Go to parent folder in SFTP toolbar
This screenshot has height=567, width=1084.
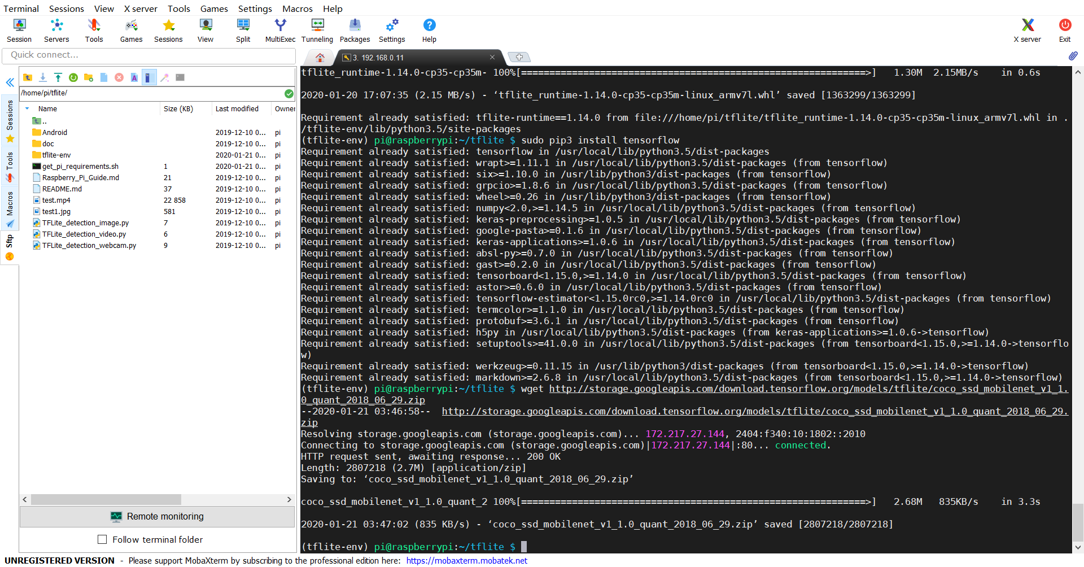[27, 77]
